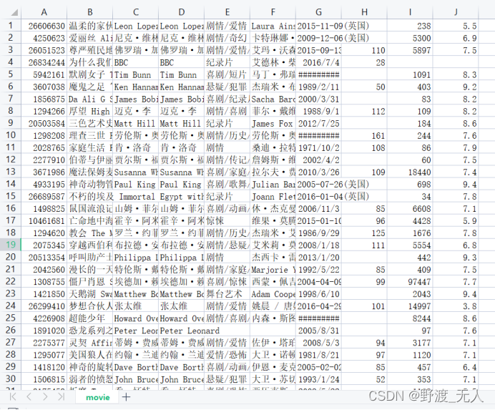The width and height of the screenshot is (495, 410).
Task: Click cell 超能少年
Action: tap(89, 318)
